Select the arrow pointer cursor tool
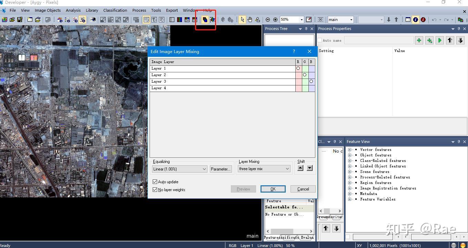The image size is (468, 248). coord(242,20)
